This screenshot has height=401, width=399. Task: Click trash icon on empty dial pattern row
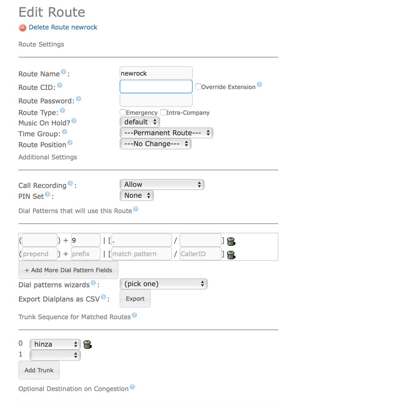(231, 255)
